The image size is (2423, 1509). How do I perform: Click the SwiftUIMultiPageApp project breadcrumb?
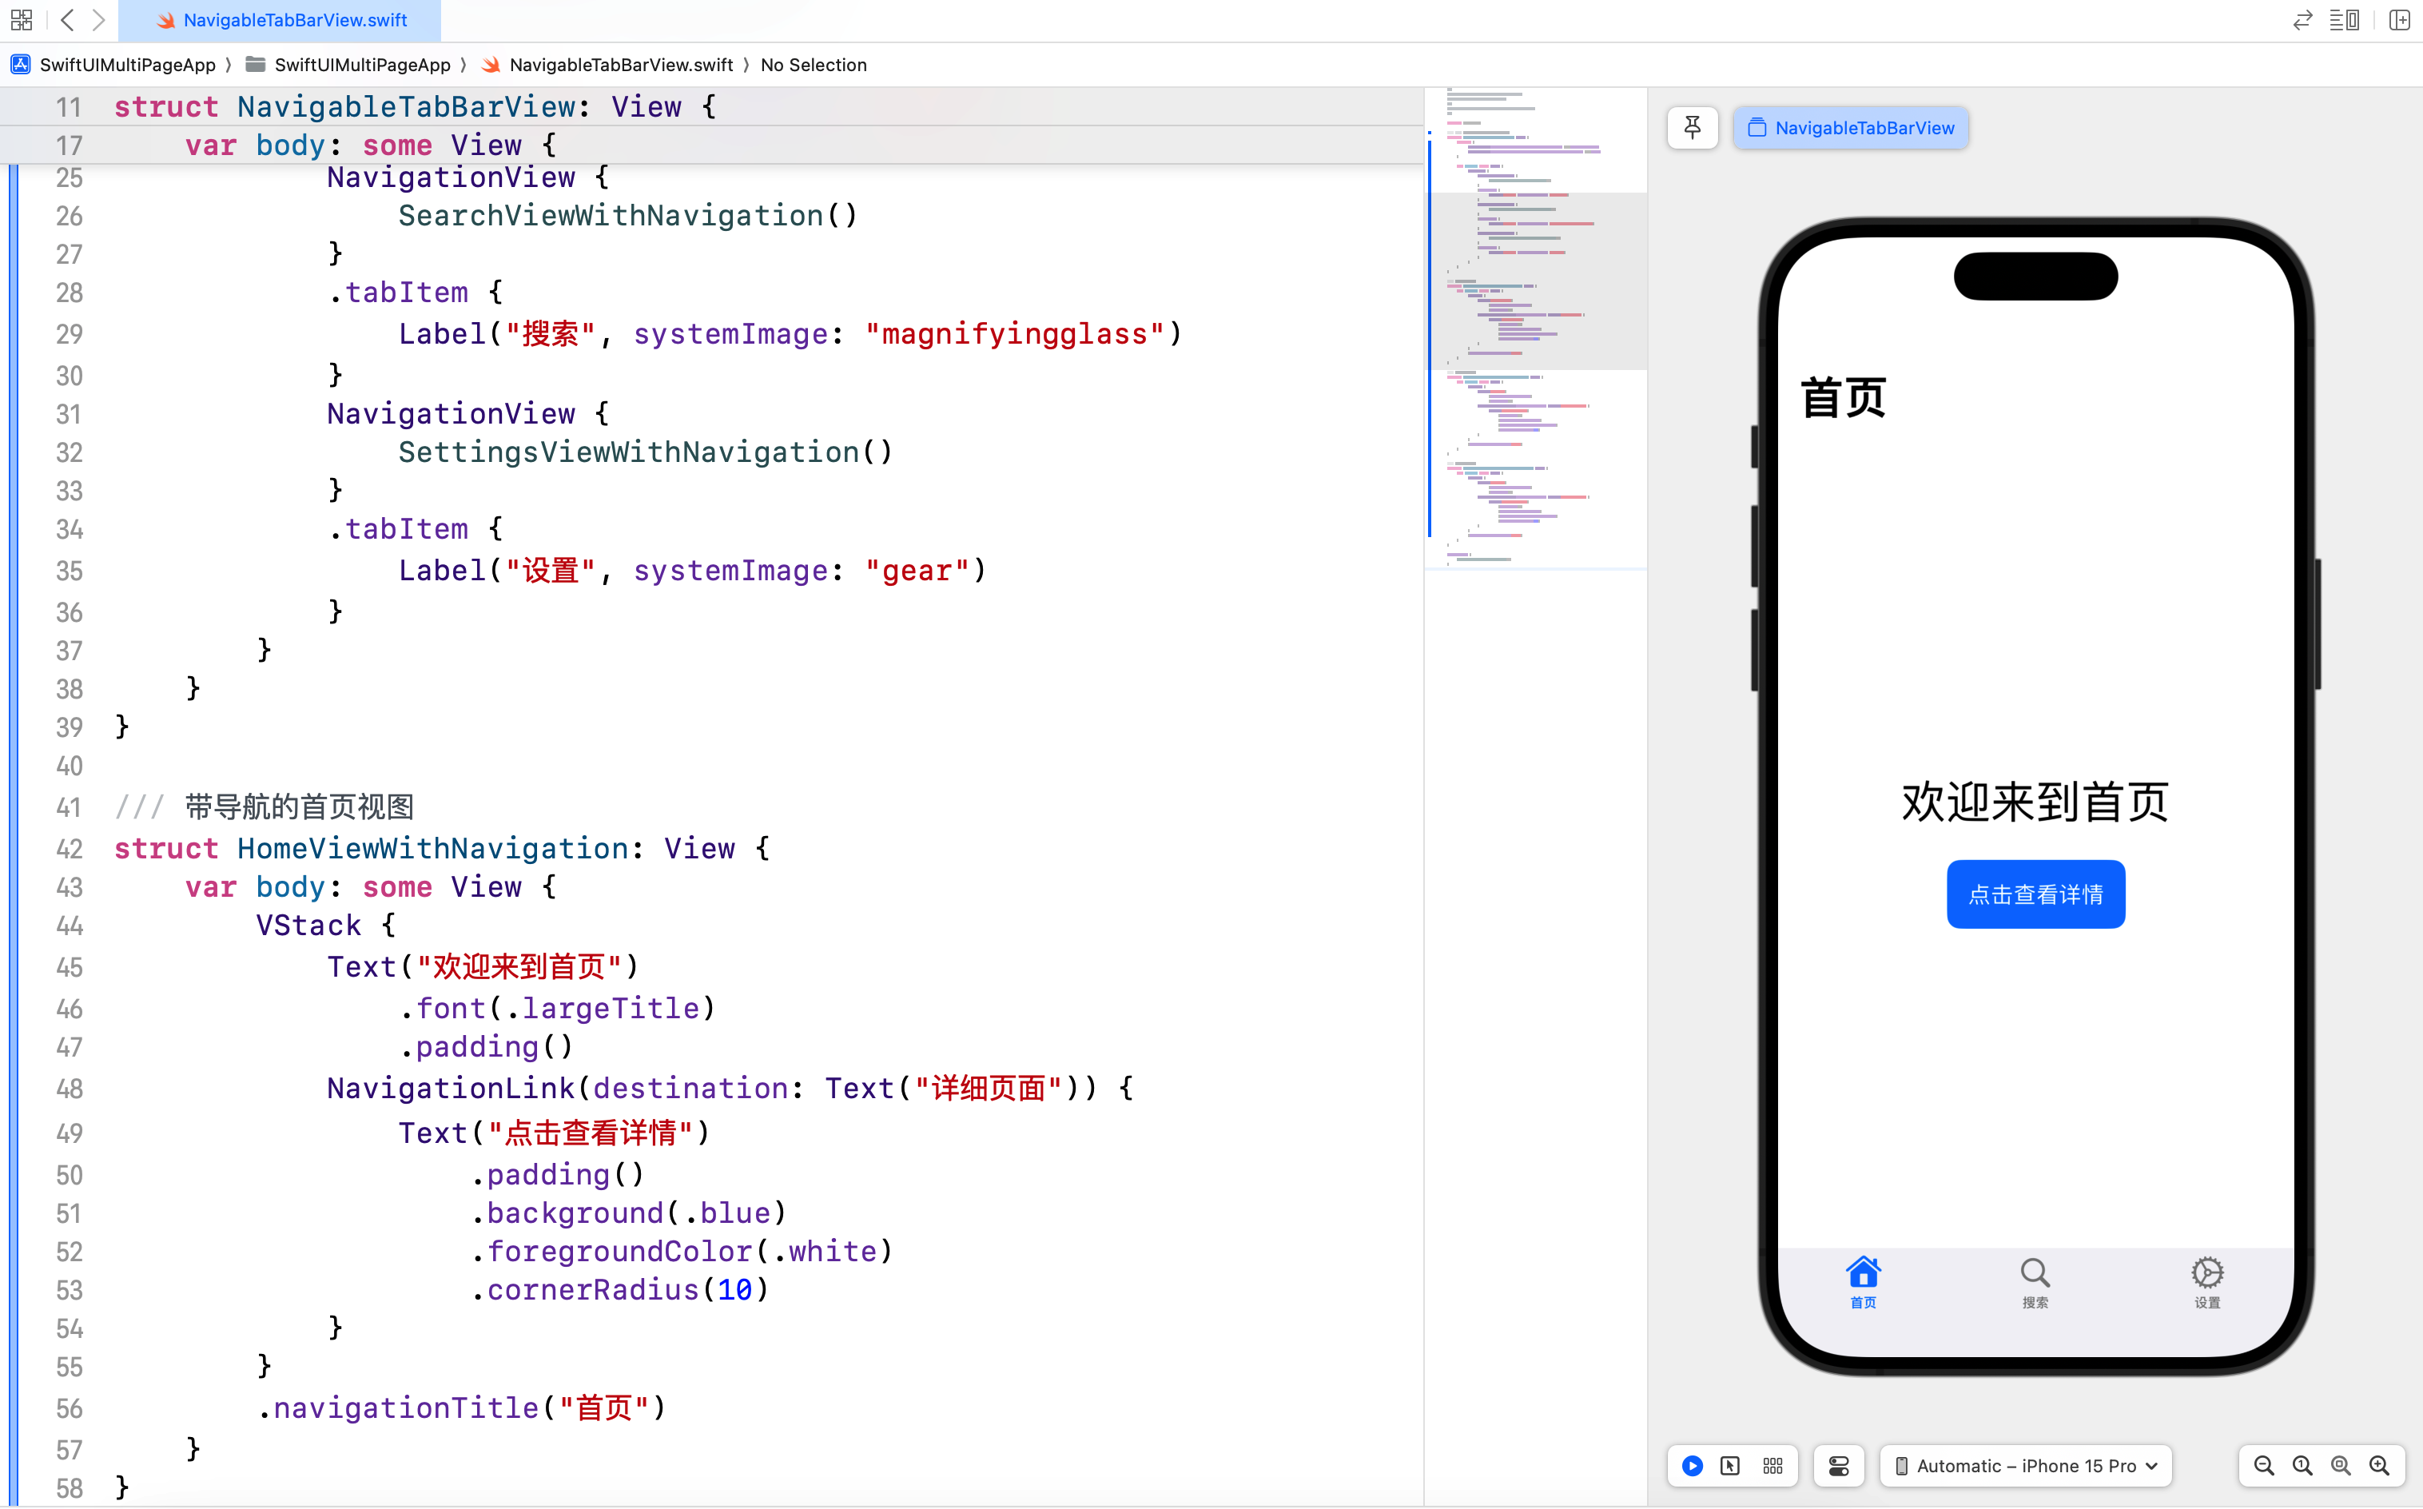113,65
